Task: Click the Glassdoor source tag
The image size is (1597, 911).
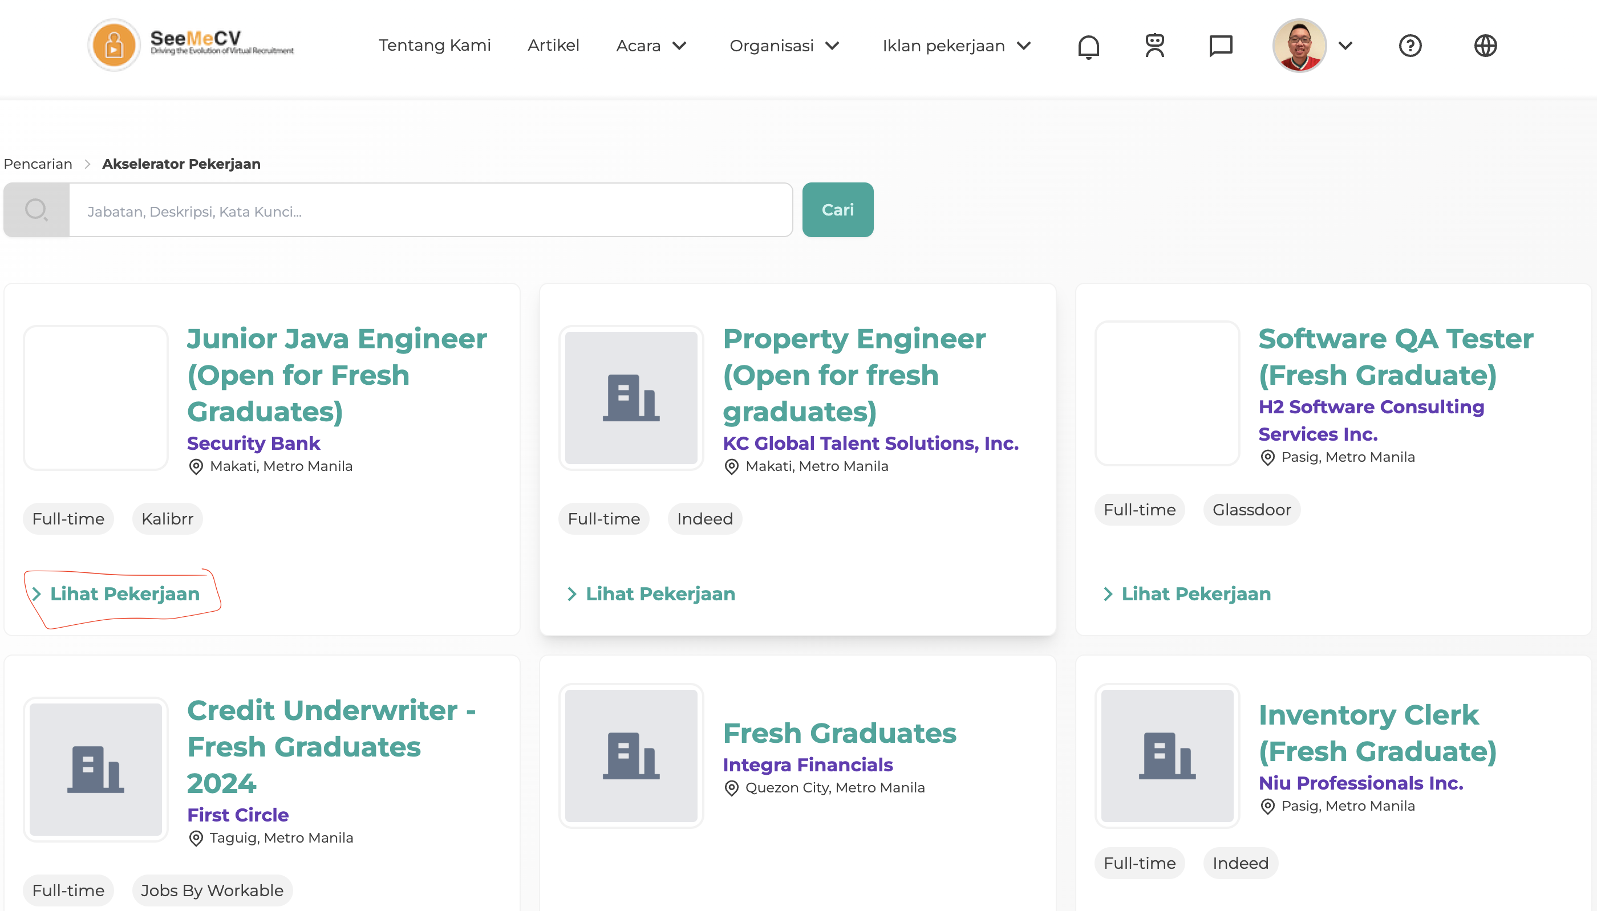Action: pyautogui.click(x=1251, y=510)
